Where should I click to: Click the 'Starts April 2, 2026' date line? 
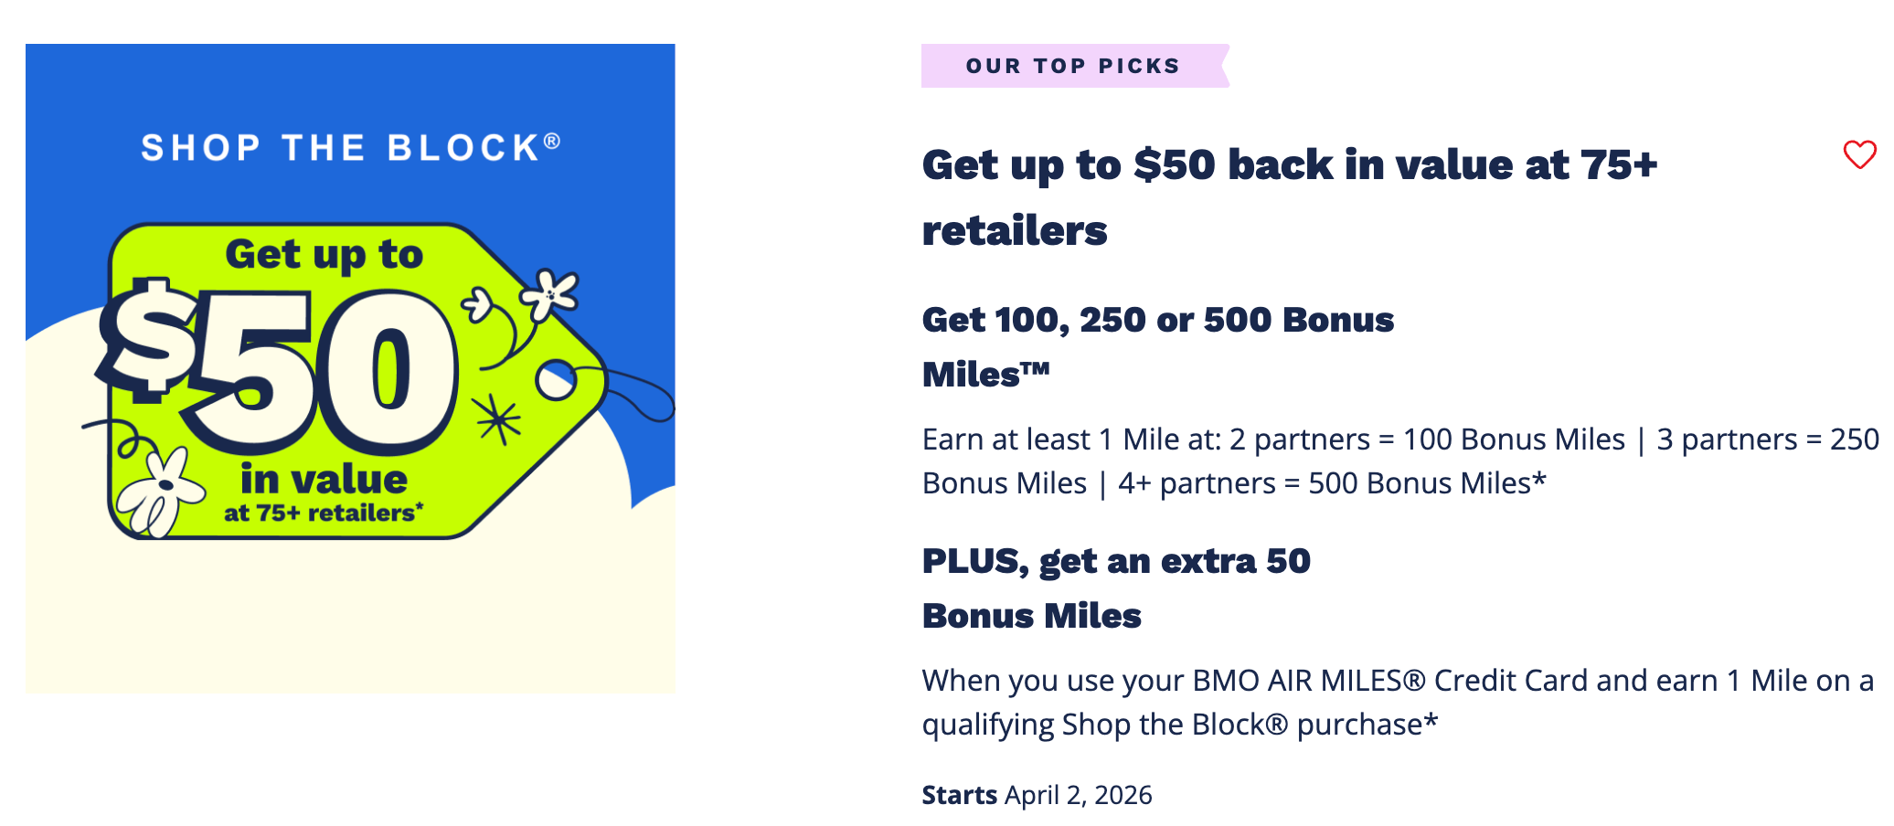click(x=1037, y=795)
